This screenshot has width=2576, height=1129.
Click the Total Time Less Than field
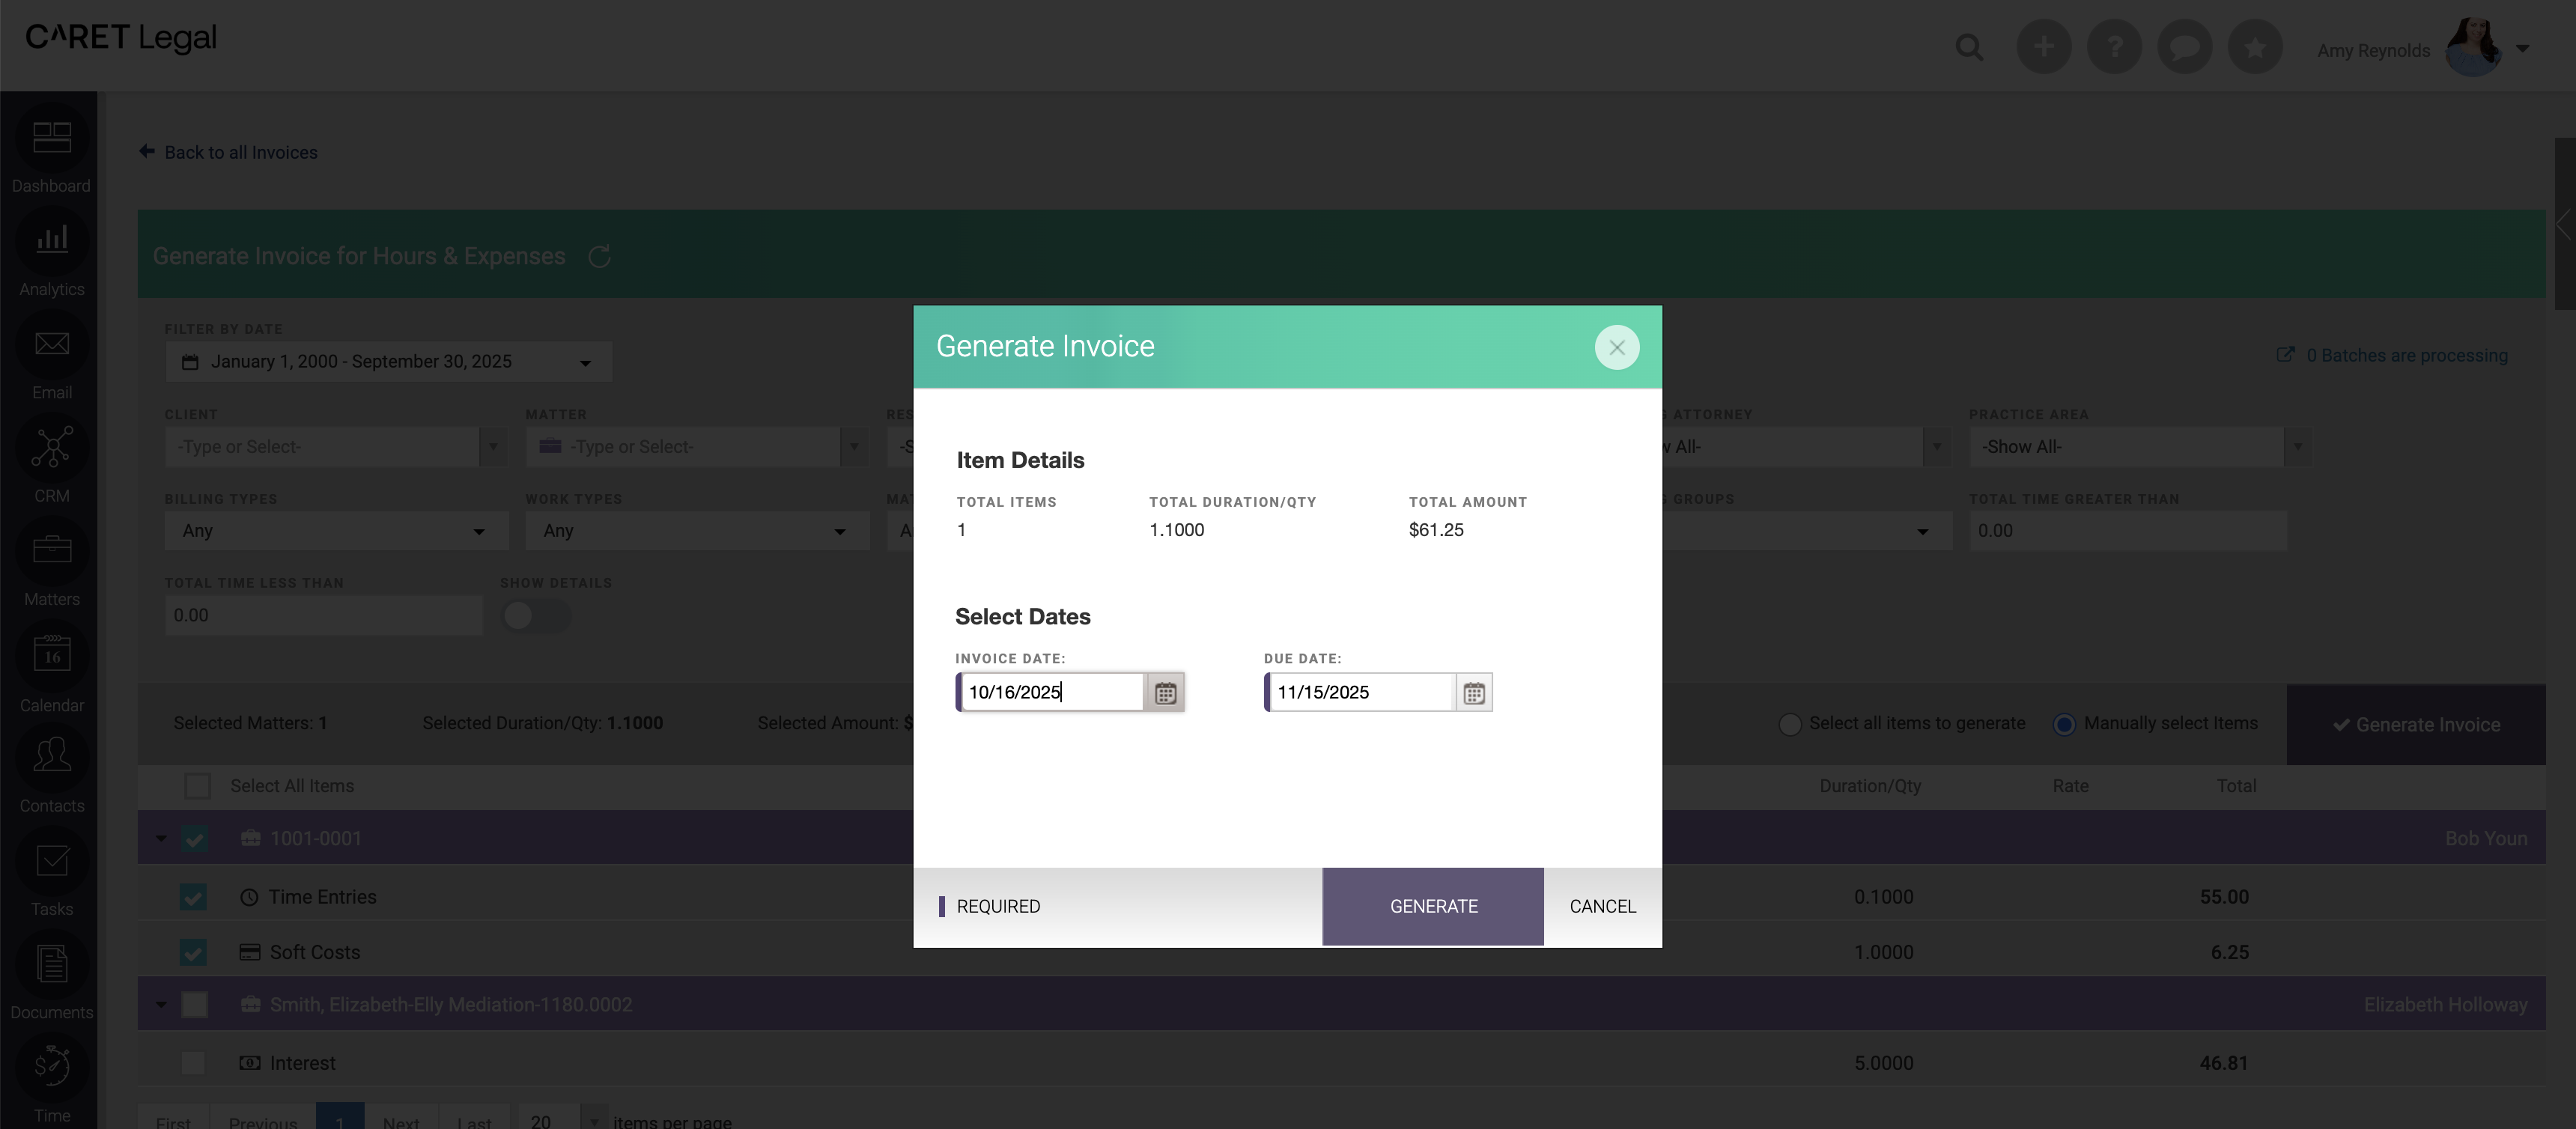[x=323, y=615]
